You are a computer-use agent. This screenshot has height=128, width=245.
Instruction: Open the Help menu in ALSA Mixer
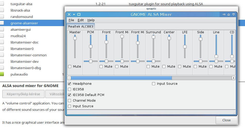[x=91, y=20]
